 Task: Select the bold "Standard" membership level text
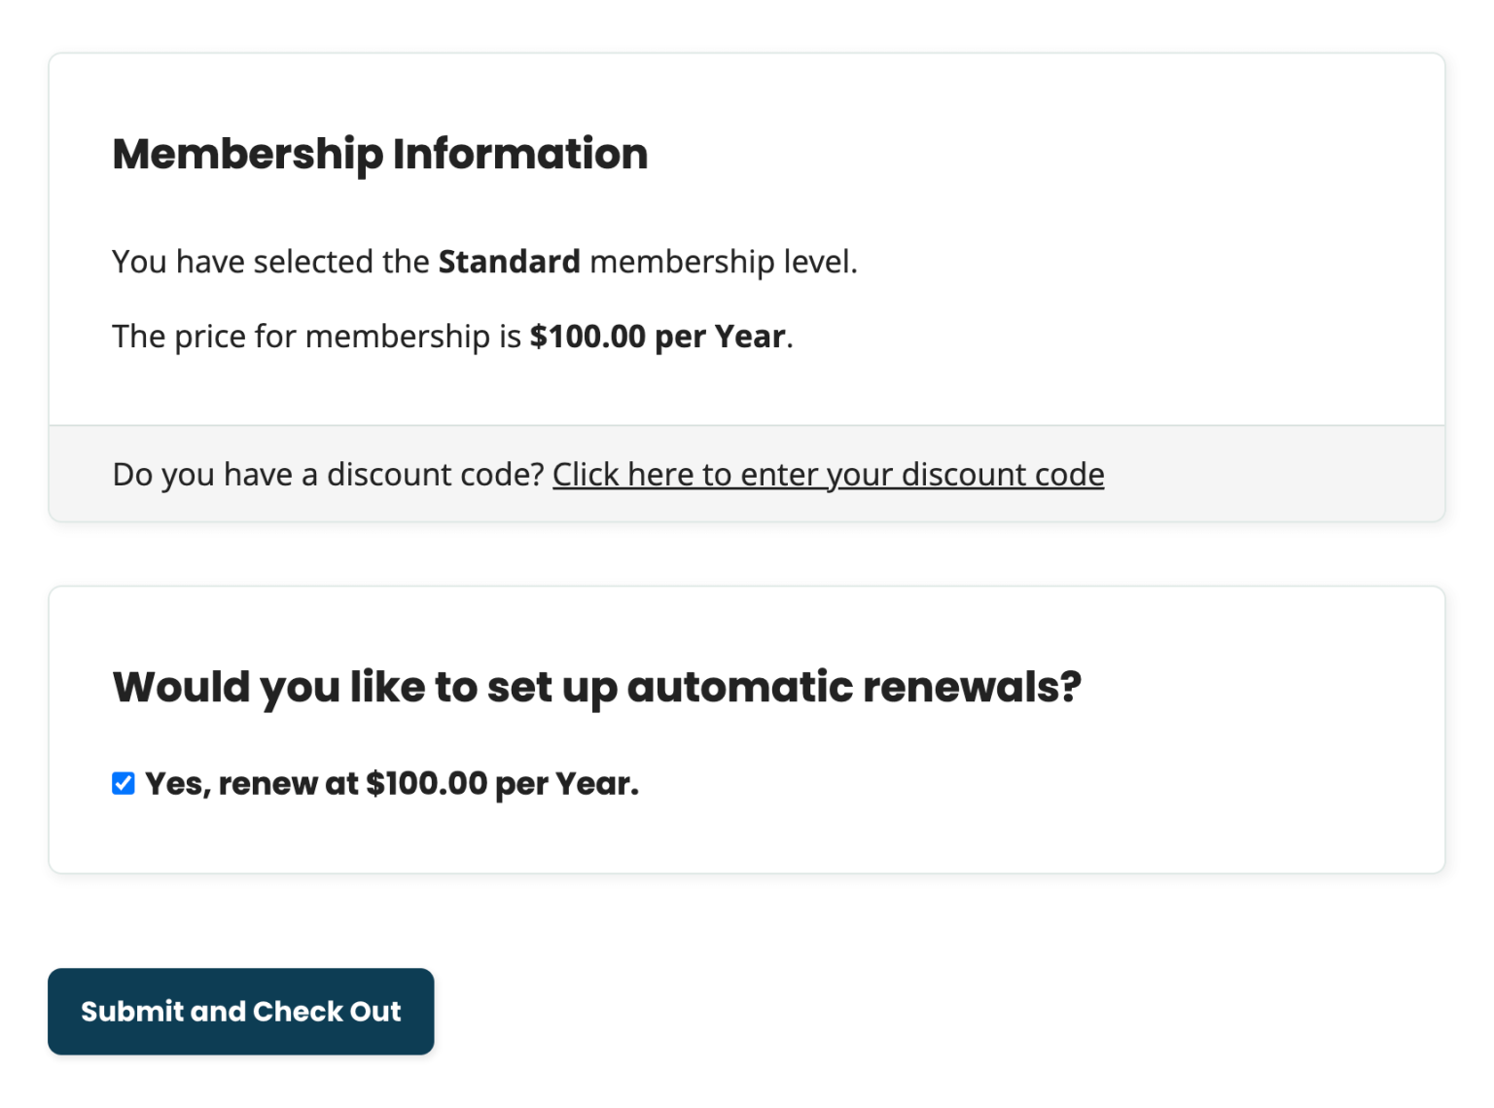click(508, 261)
